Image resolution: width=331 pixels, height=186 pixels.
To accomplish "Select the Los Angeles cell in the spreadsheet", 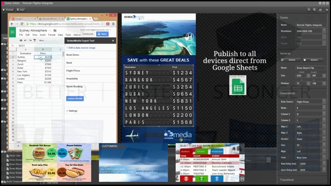I will [25, 75].
